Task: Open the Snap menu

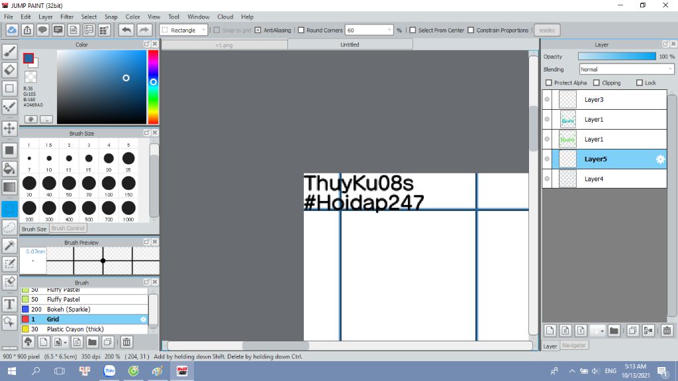Action: point(111,17)
